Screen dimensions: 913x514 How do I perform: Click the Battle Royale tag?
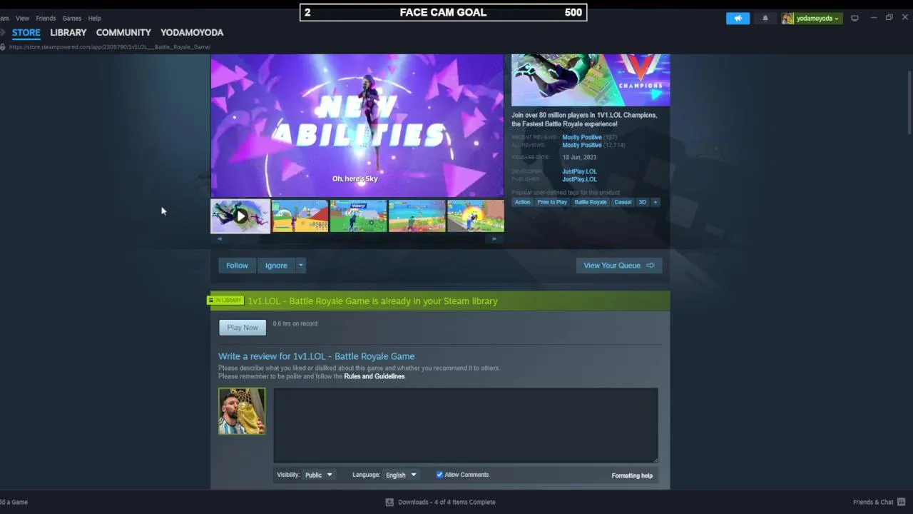pos(591,202)
